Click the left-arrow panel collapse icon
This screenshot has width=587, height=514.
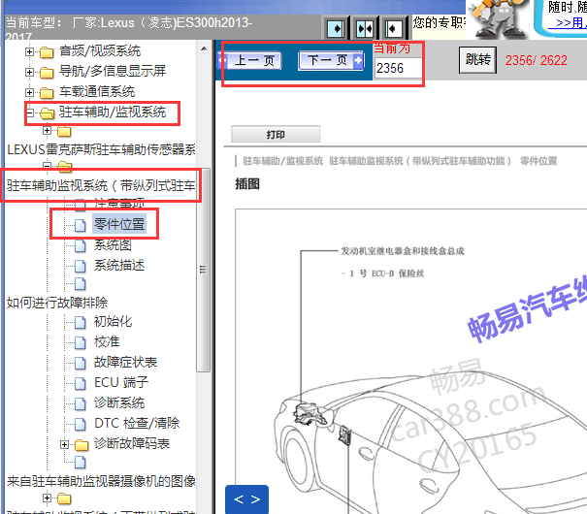click(393, 28)
